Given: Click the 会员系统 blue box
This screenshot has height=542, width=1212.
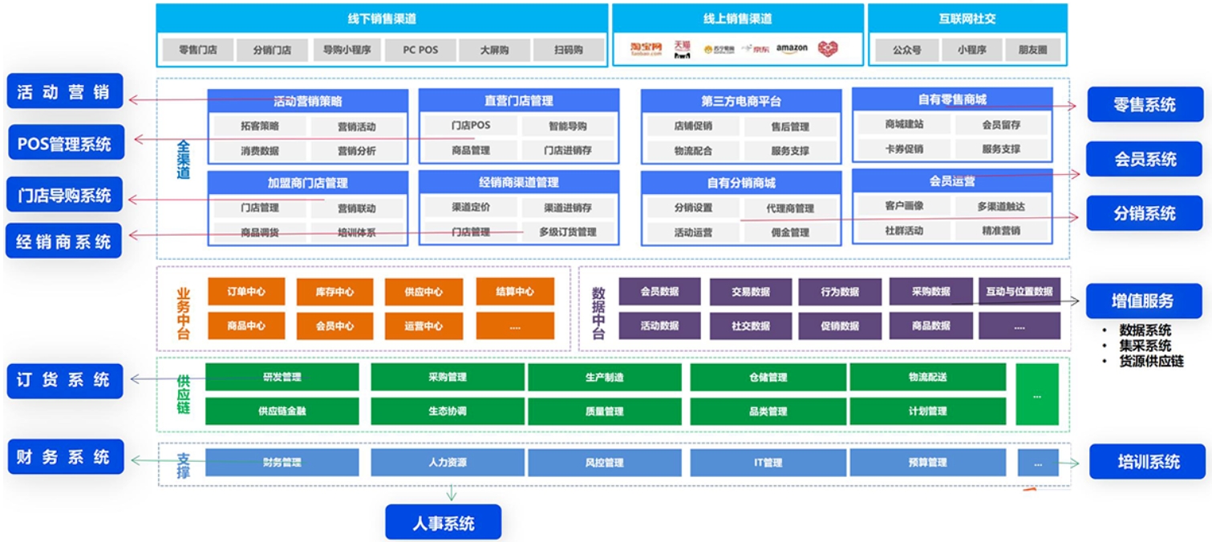Looking at the screenshot, I should [1145, 159].
